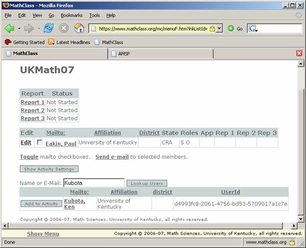Click the Show Menu link
This screenshot has height=248, width=306.
pyautogui.click(x=43, y=234)
